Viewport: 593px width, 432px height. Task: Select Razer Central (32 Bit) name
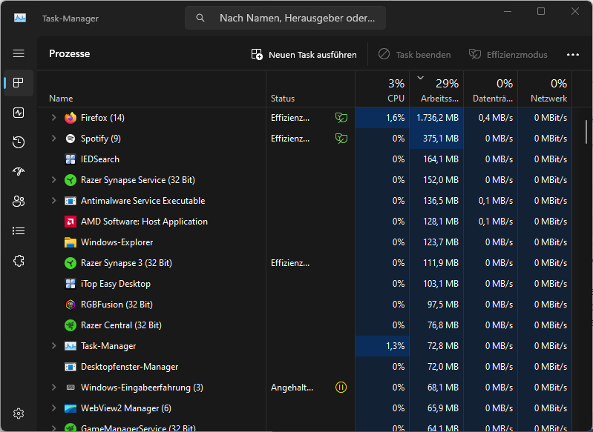tap(121, 325)
